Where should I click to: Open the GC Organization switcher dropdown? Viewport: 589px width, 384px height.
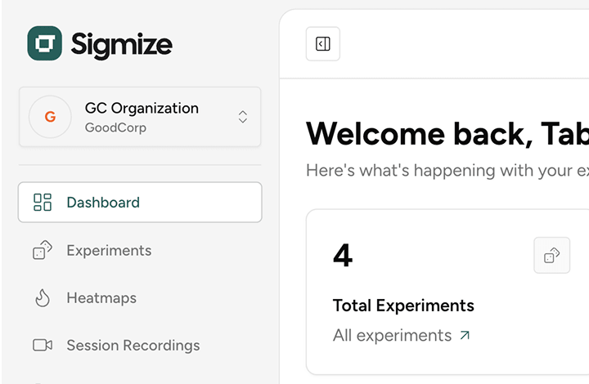pos(140,117)
